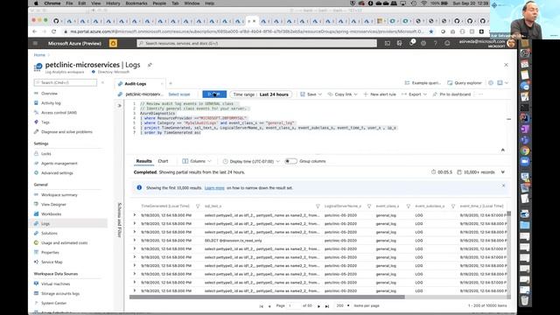The image size is (560, 315).
Task: Pin the petclinic-microservices Logs blade
Action: [150, 65]
